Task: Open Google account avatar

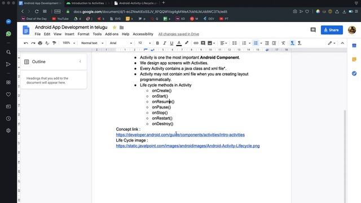Action: tap(352, 30)
